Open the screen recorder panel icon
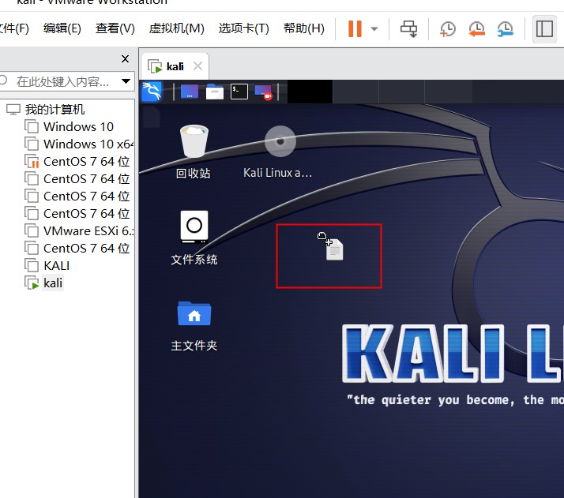Viewport: 564px width, 498px height. [264, 92]
